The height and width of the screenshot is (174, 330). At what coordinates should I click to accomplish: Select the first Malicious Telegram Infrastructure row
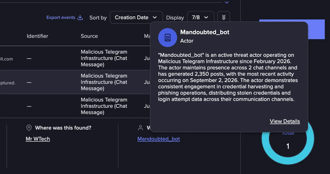pos(75,58)
